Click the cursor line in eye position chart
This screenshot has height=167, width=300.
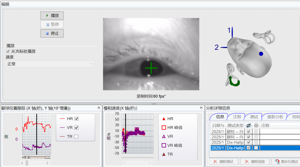tap(37, 134)
